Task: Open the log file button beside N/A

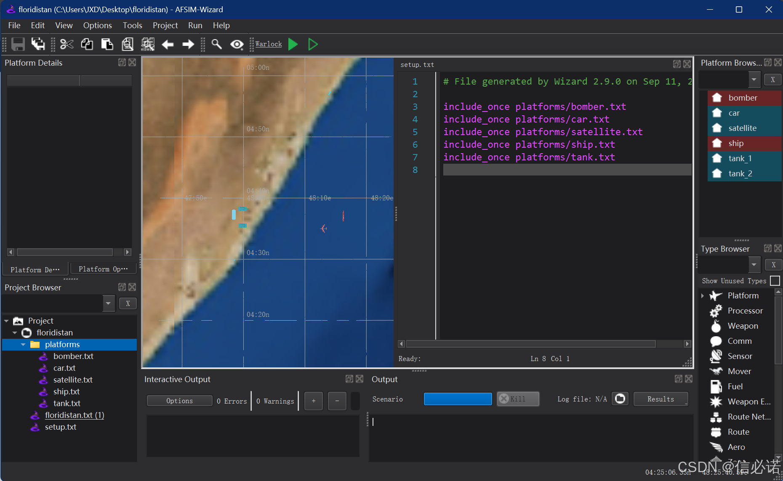Action: (x=620, y=399)
